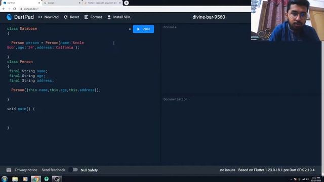
Task: Close the DartPad browser tab
Action: click(x=39, y=3)
